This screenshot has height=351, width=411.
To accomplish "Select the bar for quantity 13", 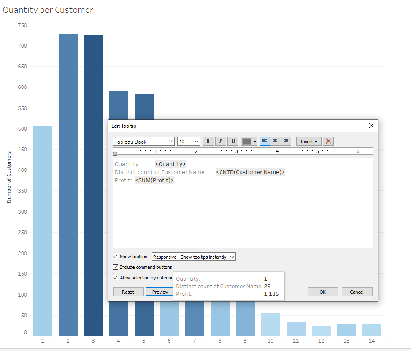I will (346, 330).
